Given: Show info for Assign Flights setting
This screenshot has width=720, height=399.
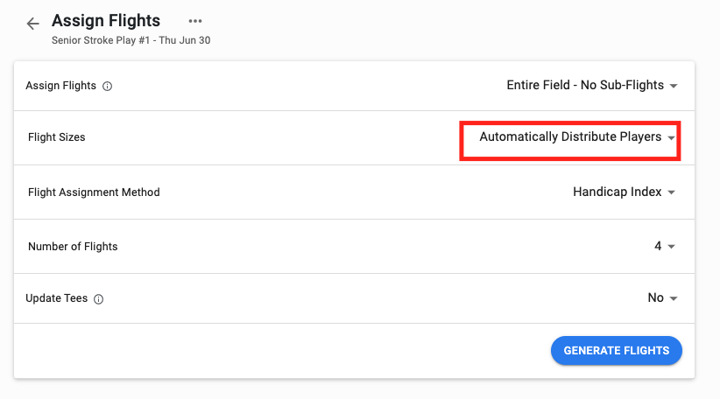Looking at the screenshot, I should (x=107, y=87).
